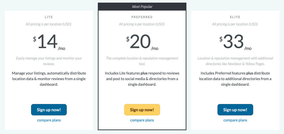This screenshot has width=284, height=134.
Task: Click the Nextdoor & Yellow Pages tagline
Action: click(235, 61)
